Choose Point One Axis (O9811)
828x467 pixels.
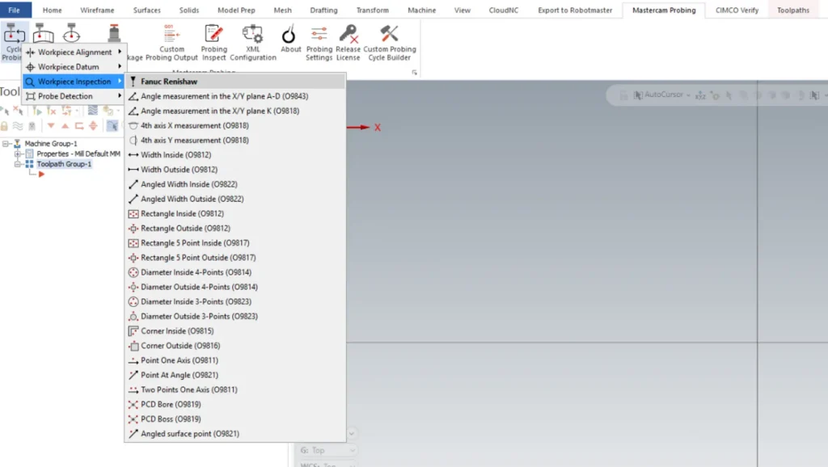tap(235, 360)
